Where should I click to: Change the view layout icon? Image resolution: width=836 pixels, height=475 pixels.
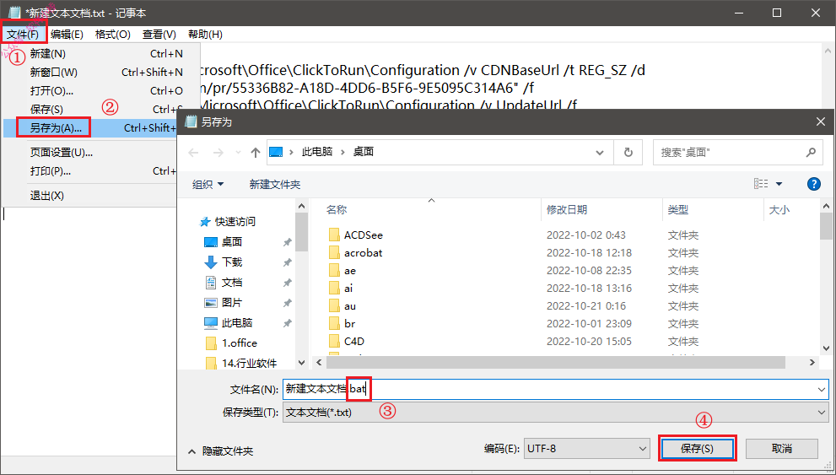(761, 184)
